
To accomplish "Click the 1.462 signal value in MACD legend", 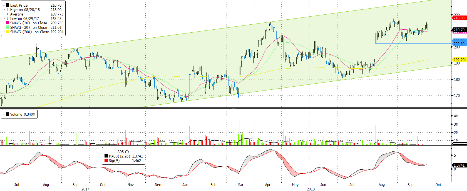I will 136,161.
